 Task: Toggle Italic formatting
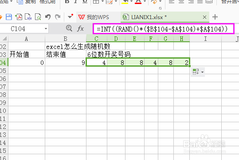click(76, 1)
